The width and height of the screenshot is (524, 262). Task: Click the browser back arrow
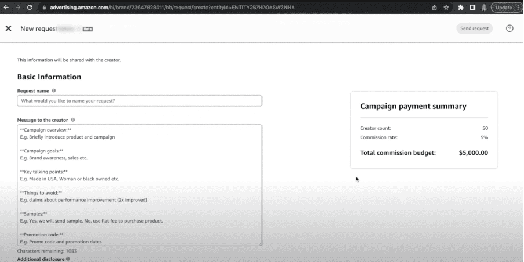coord(6,8)
